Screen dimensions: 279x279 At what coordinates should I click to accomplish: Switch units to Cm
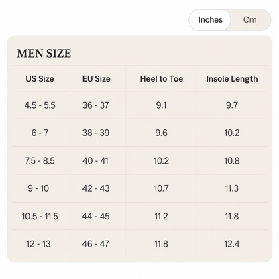[249, 20]
